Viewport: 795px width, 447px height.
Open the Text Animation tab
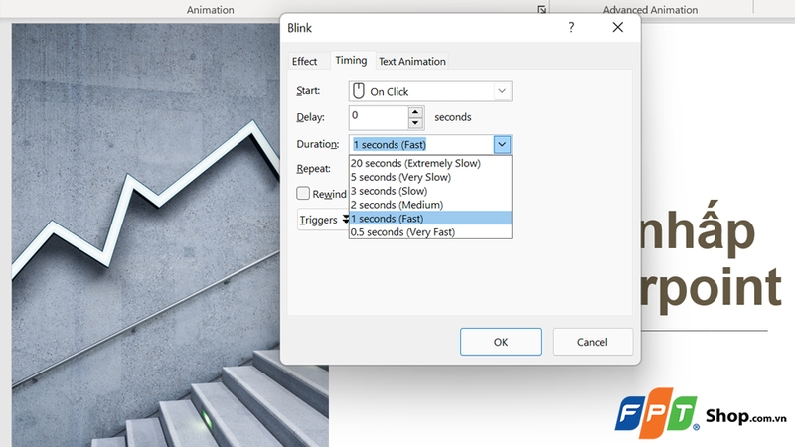click(x=412, y=61)
